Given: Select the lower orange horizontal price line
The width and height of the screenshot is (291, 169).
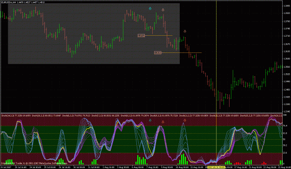Looking at the screenshot, I should point(182,53).
